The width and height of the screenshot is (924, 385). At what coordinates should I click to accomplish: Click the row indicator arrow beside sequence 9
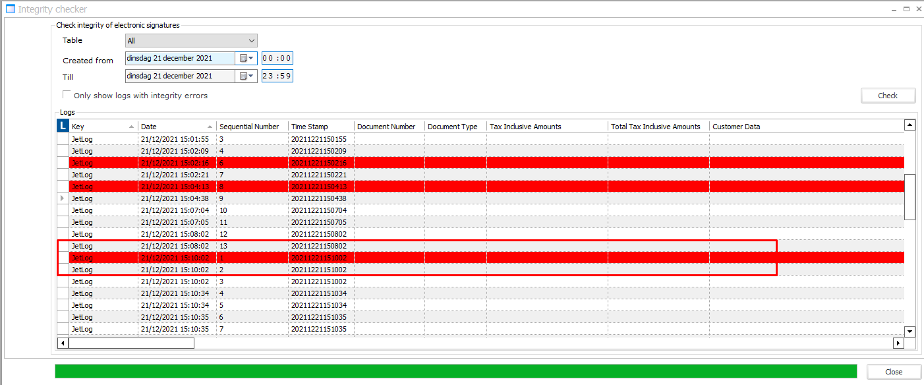click(x=63, y=198)
